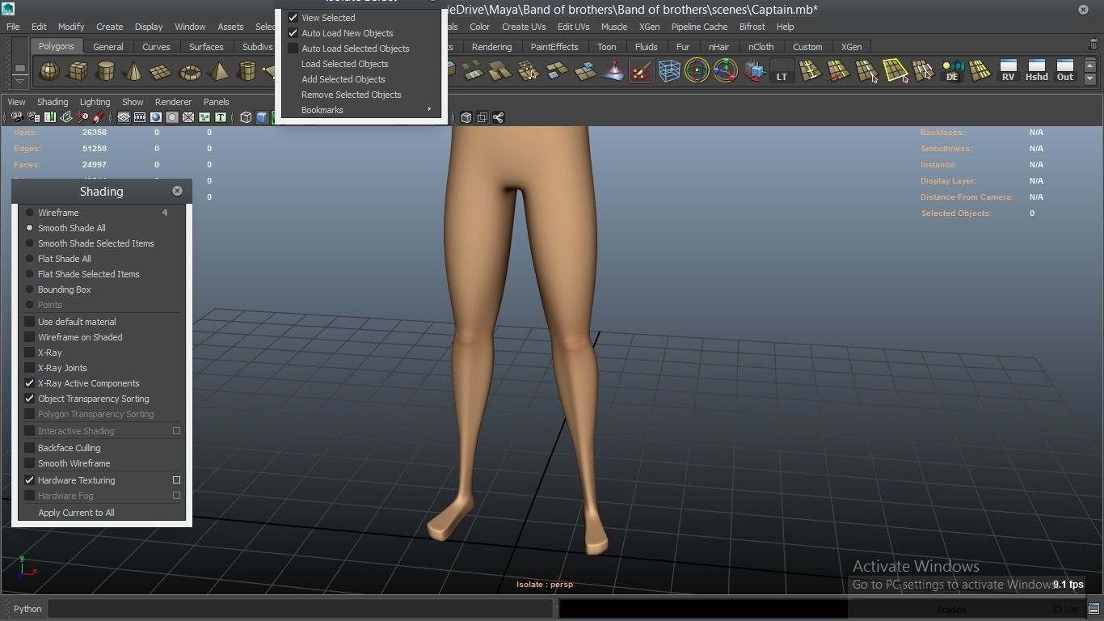Open the shelf menu dropdown arrow
Image resolution: width=1104 pixels, height=621 pixels.
19,80
